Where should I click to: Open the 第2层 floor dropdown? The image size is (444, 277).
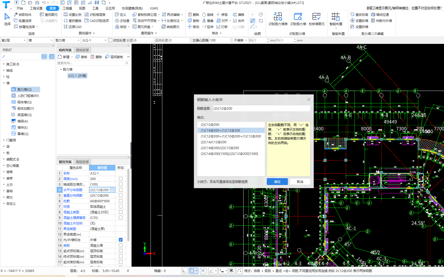point(13,40)
